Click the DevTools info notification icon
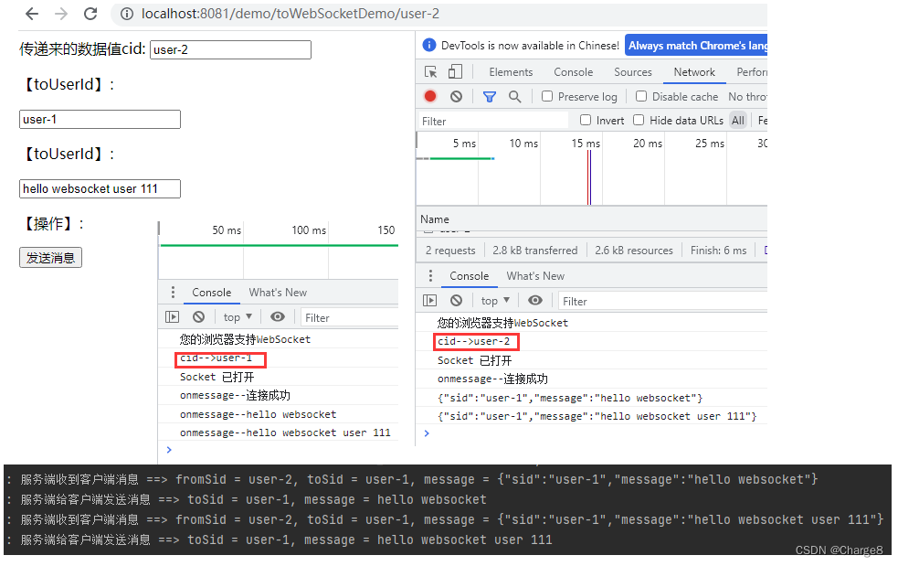The width and height of the screenshot is (898, 566). pos(428,45)
